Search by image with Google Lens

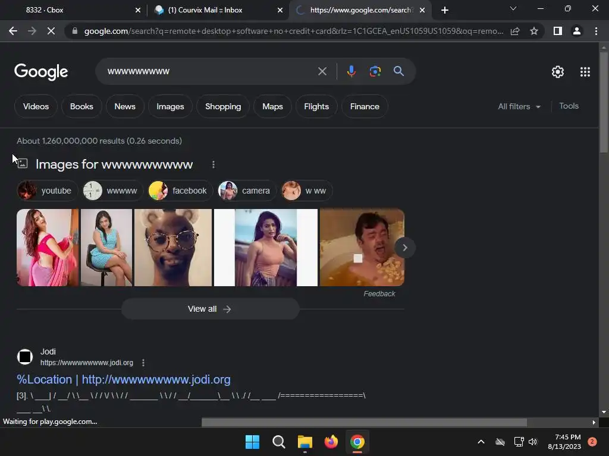point(375,71)
